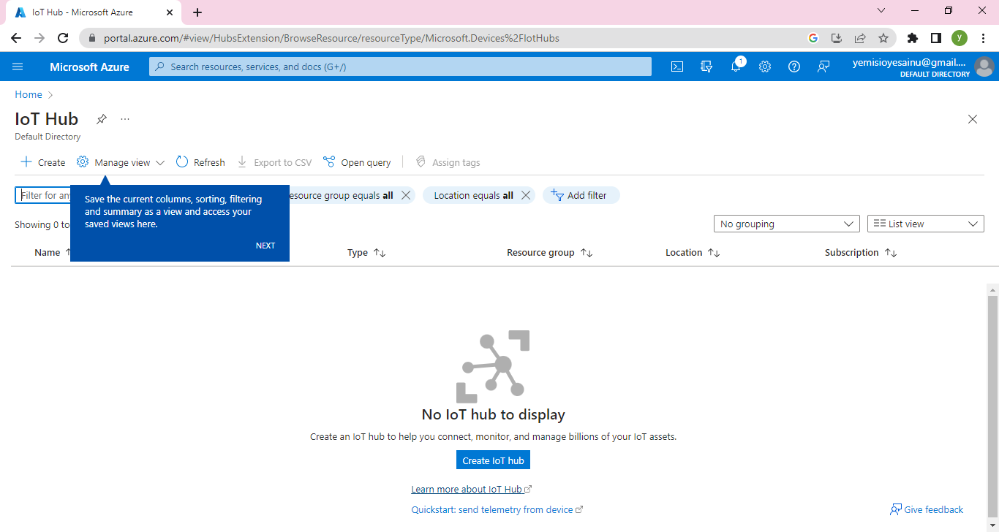Refresh the IoT Hub list
999x532 pixels.
[x=200, y=162]
